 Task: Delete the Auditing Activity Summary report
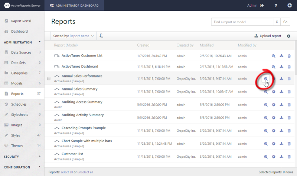(x=289, y=118)
